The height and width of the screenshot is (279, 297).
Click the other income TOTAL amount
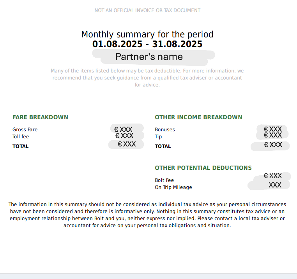pos(273,145)
